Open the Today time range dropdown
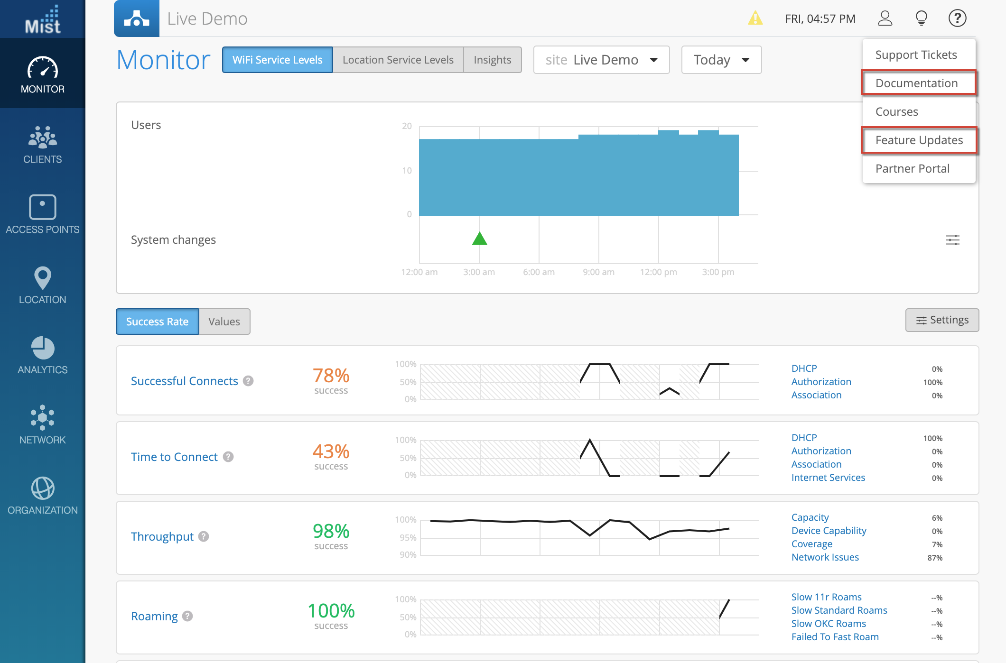1006x663 pixels. pos(721,60)
